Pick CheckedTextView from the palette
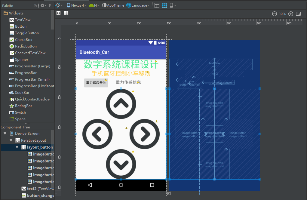307x200 pixels. pos(27,53)
